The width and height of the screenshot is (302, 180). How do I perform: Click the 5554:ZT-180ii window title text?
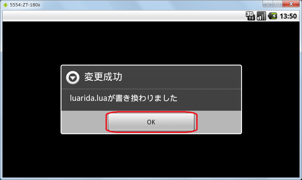[x=25, y=5]
